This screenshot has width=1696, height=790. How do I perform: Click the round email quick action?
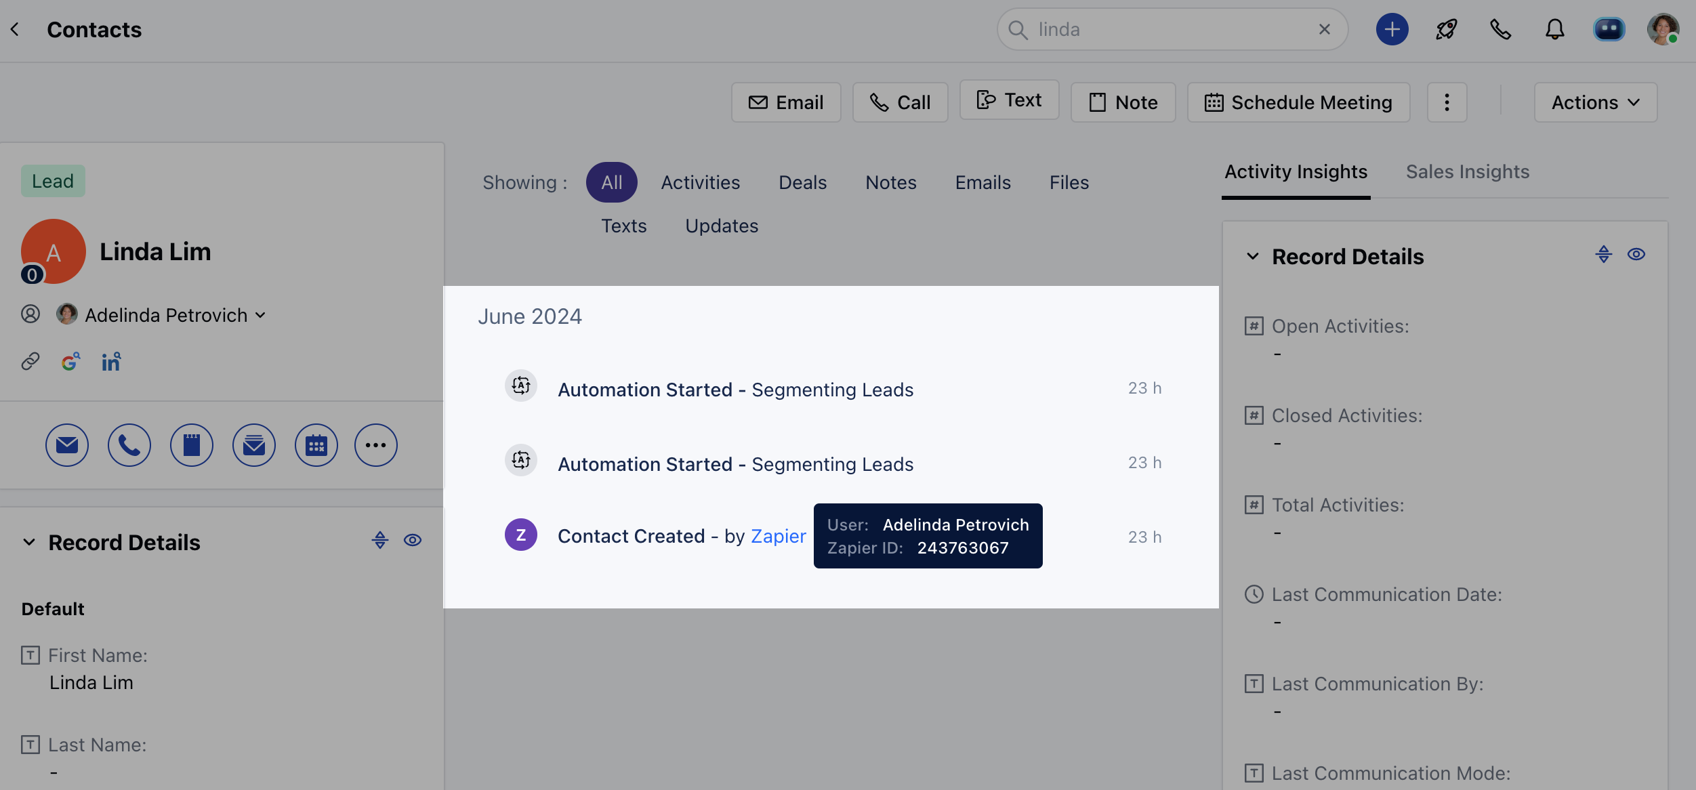(x=67, y=445)
